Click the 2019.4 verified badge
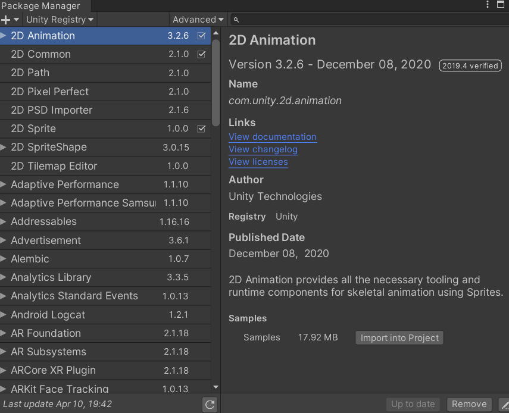Screen dimensions: 509x413 (470, 65)
